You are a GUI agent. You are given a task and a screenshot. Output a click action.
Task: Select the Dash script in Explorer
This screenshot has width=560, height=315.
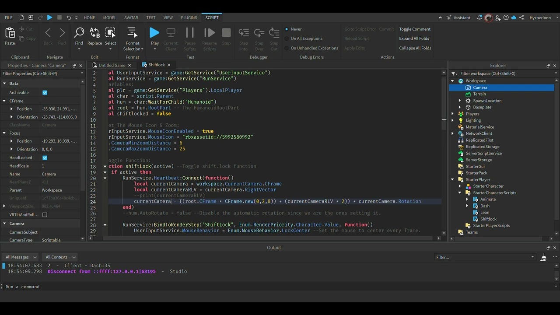click(485, 206)
